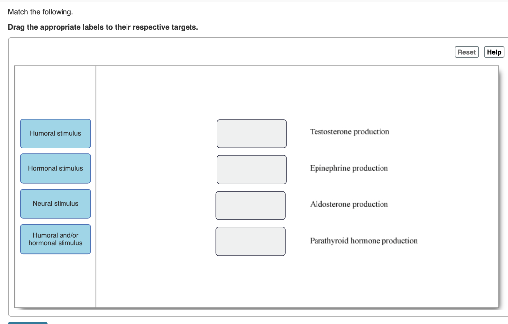Click the answer box beside Testosterone production
Viewport: 508px width, 324px height.
[x=252, y=133]
